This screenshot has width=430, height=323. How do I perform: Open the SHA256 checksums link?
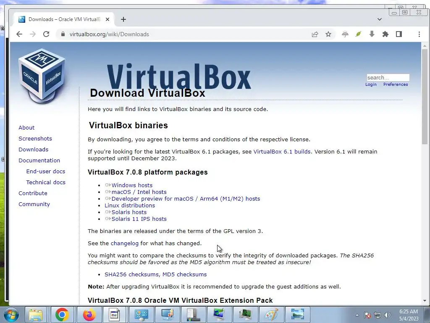click(x=132, y=274)
